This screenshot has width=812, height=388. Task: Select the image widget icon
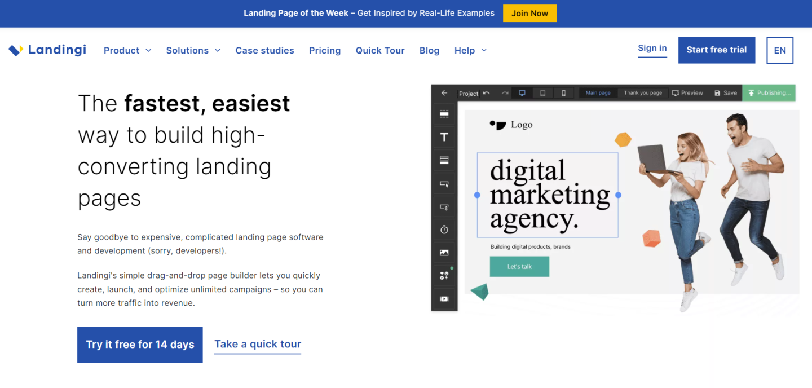[x=444, y=253]
